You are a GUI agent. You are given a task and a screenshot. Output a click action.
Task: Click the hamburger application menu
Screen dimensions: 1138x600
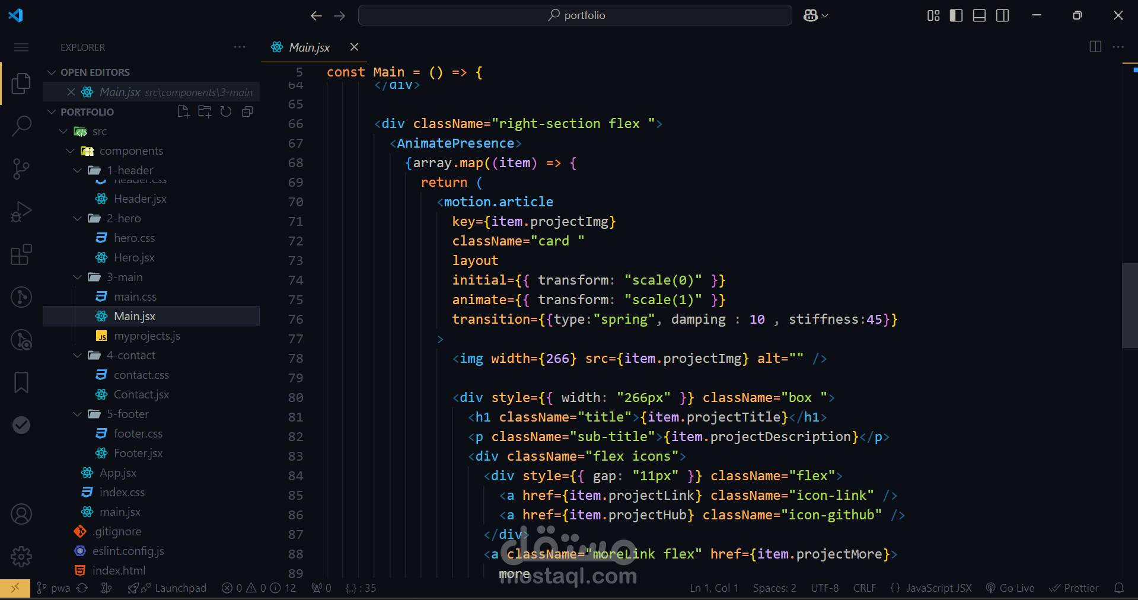click(21, 47)
